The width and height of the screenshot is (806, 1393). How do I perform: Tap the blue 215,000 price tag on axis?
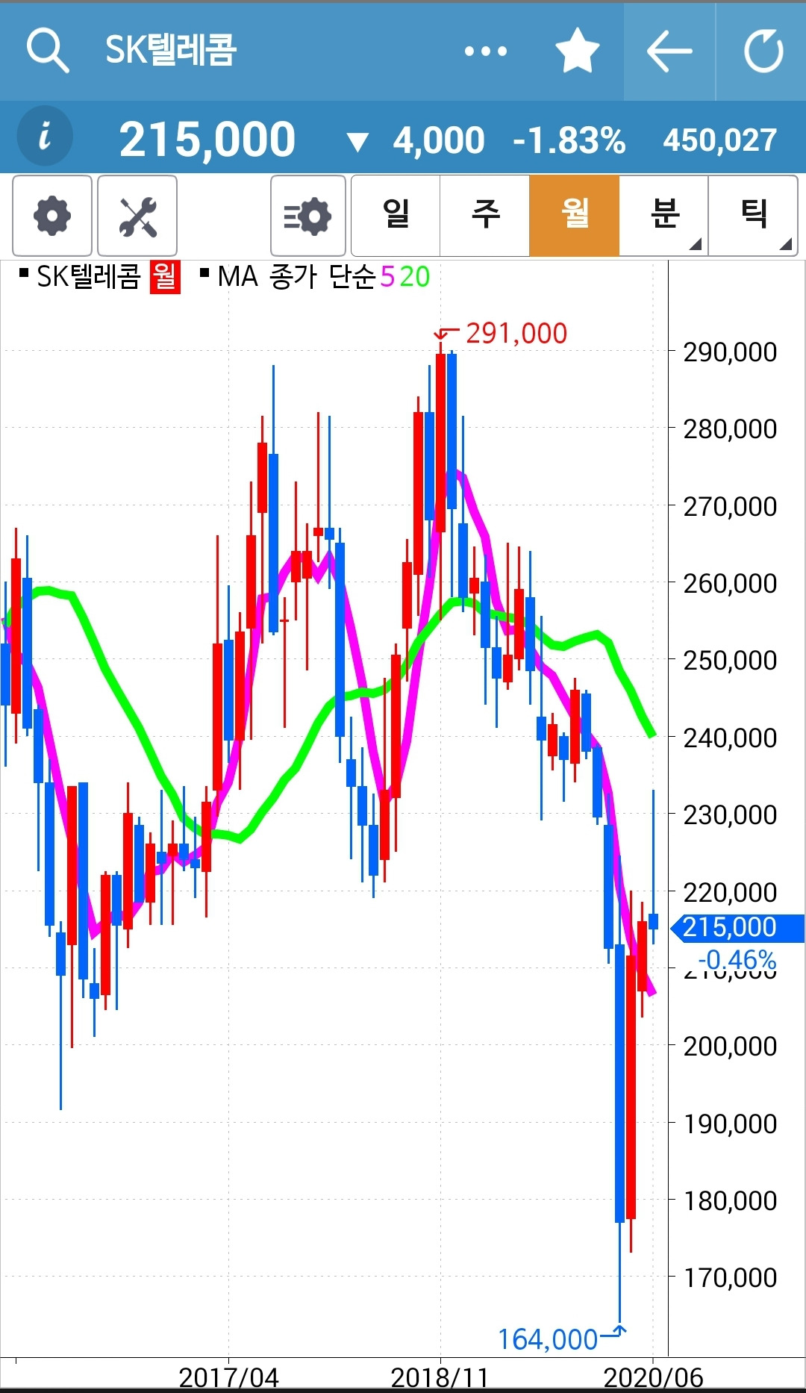point(737,927)
